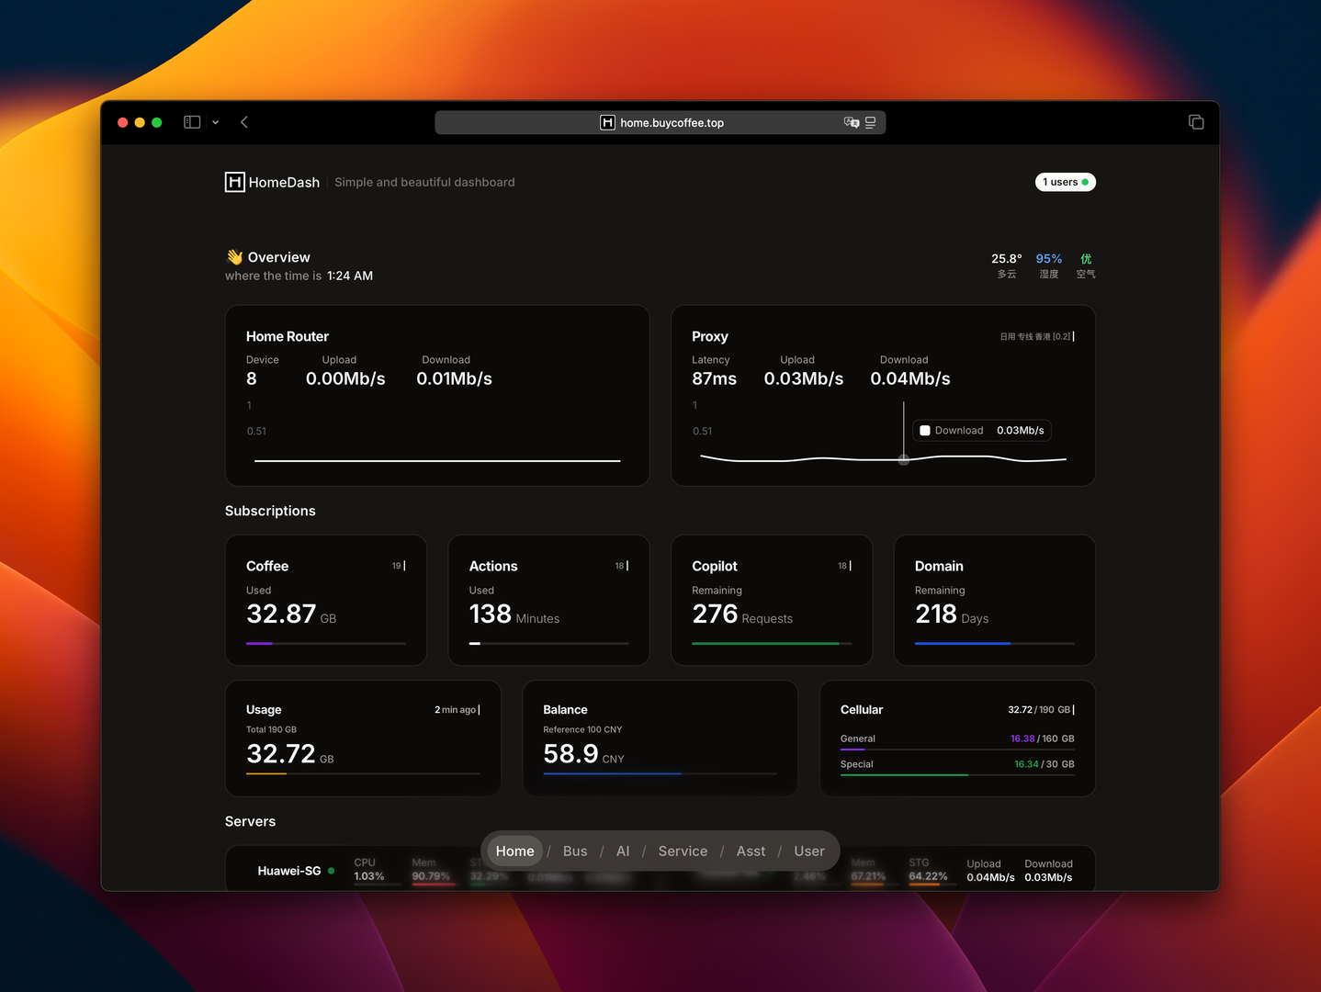Check the Download checkbox in the Proxy chart tooltip
The image size is (1321, 992).
click(924, 430)
